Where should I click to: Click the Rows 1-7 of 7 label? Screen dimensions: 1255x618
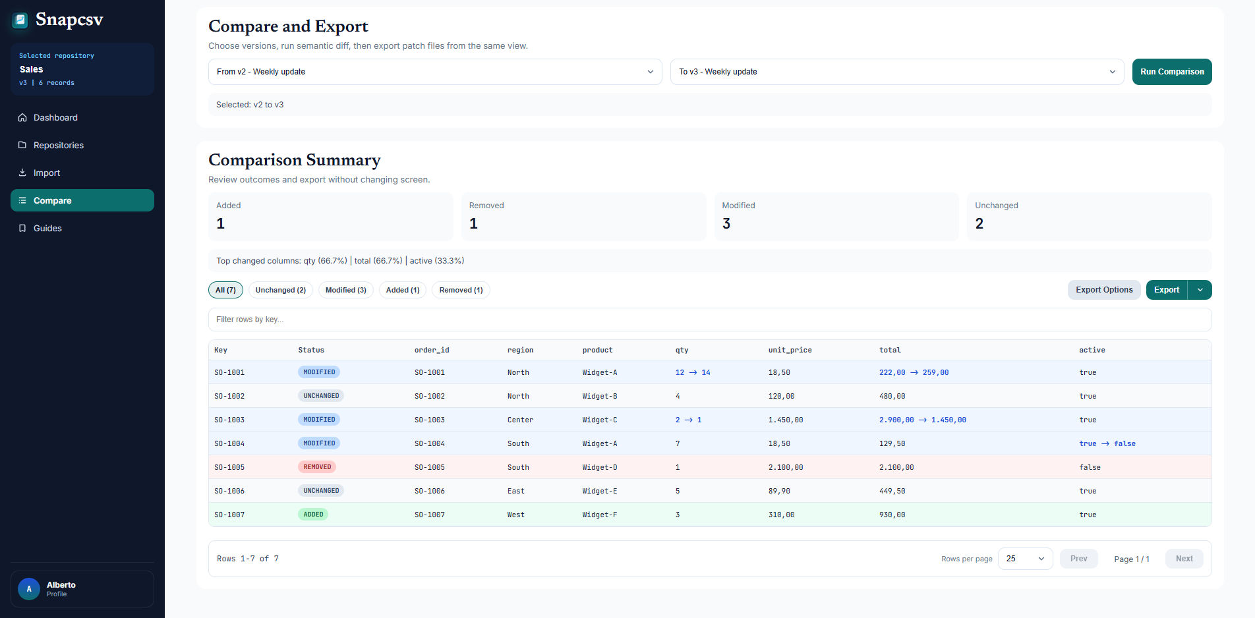(248, 559)
